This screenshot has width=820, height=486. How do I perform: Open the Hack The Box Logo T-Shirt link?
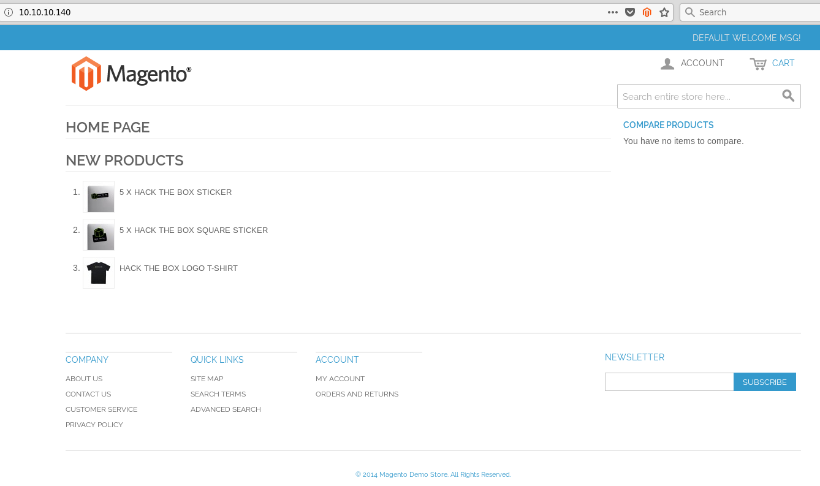click(178, 268)
